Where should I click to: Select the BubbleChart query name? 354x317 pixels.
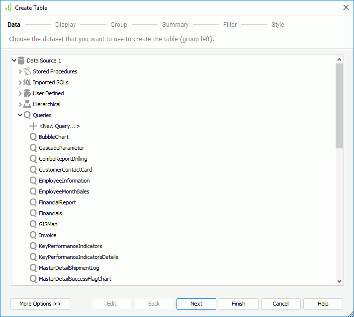tap(54, 137)
